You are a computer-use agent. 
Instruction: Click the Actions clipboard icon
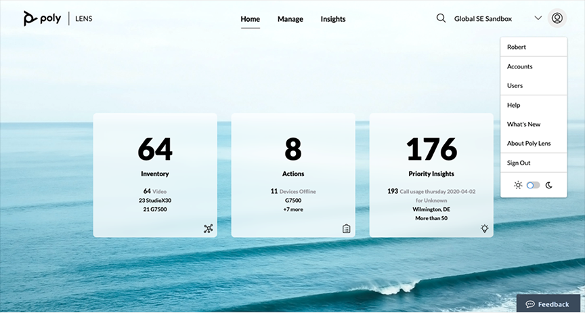coord(346,228)
